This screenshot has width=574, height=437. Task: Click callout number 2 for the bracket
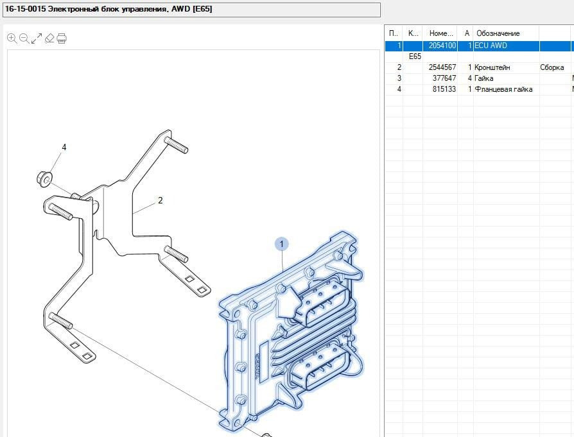pos(160,200)
